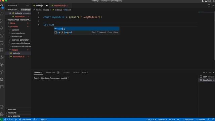Screen dimensions: 215x121
Task: Open the Source Control view
Action: click(x=2, y=21)
